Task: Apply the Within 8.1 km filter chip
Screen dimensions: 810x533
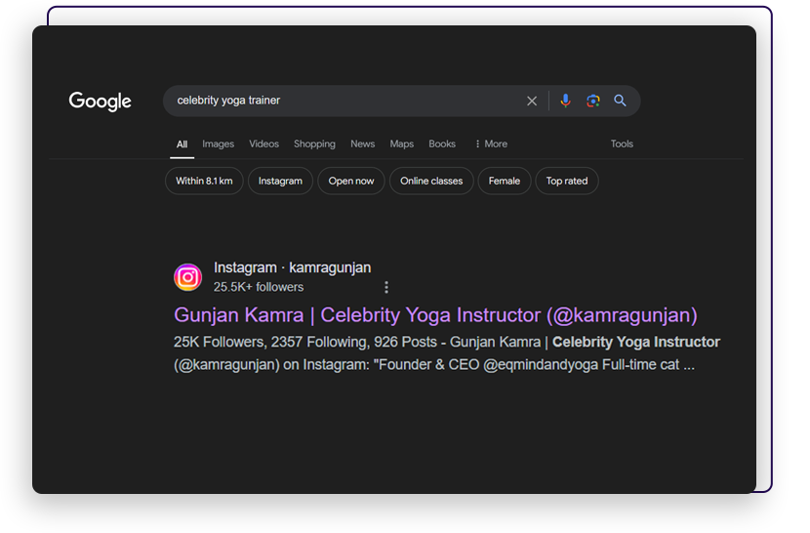Action: coord(204,181)
